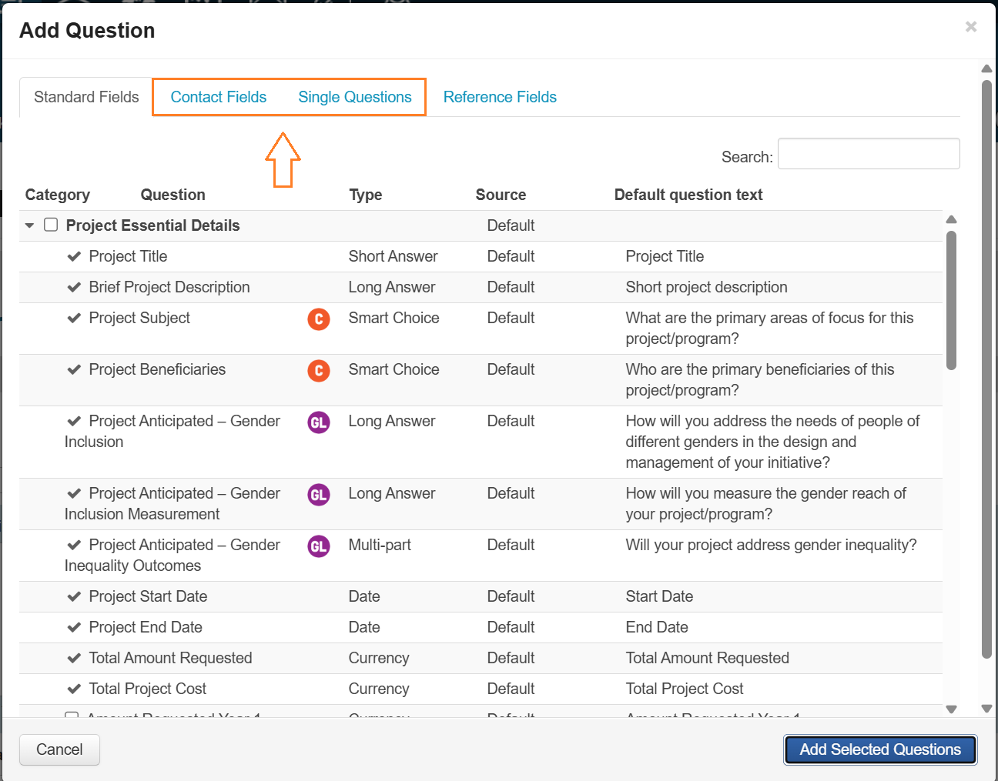The height and width of the screenshot is (781, 998).
Task: Click the inner table vertical scrollbar thumb
Action: pyautogui.click(x=951, y=300)
